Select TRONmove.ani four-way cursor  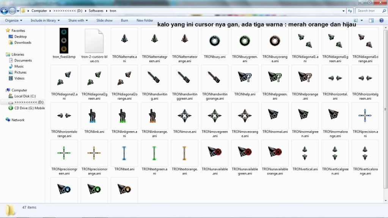point(185,116)
